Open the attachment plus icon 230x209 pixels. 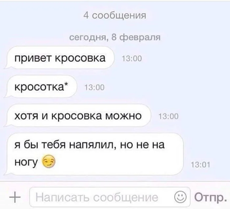(15, 197)
